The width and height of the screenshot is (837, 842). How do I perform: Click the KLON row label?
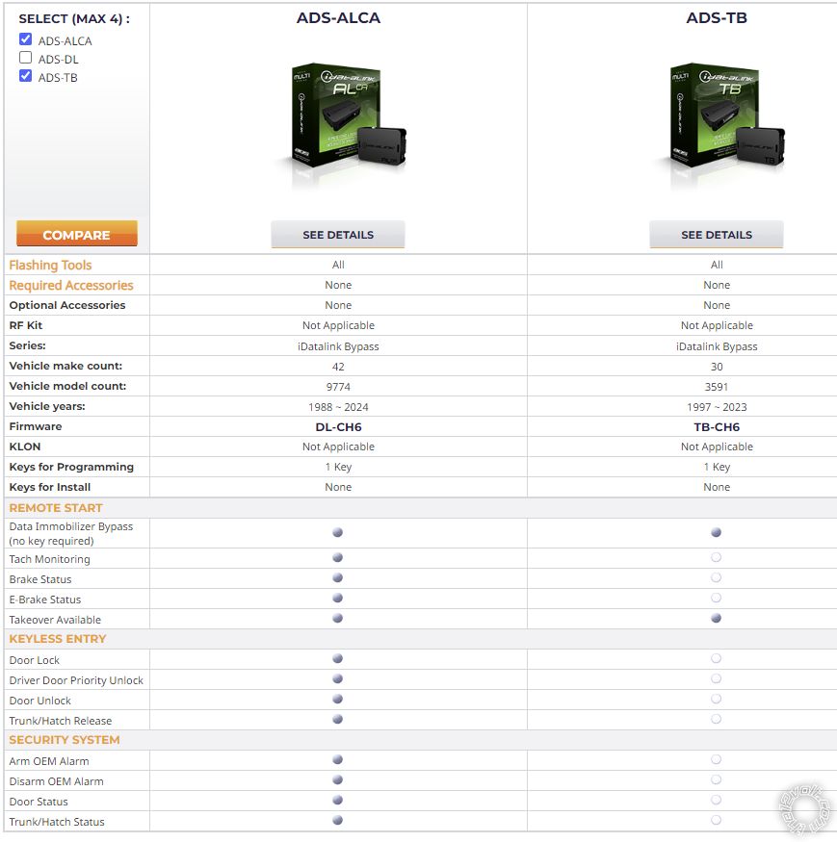pyautogui.click(x=25, y=447)
